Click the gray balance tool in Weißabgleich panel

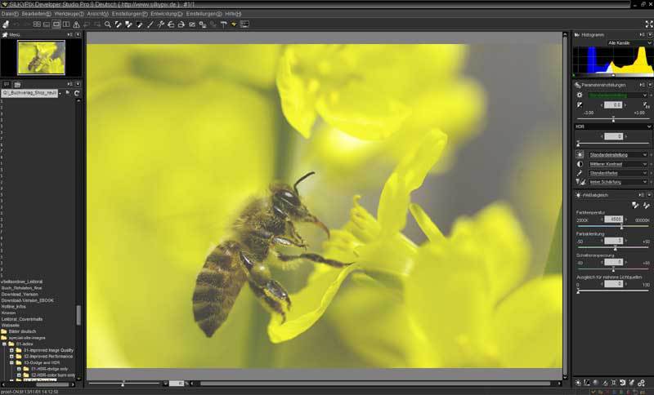pos(635,205)
